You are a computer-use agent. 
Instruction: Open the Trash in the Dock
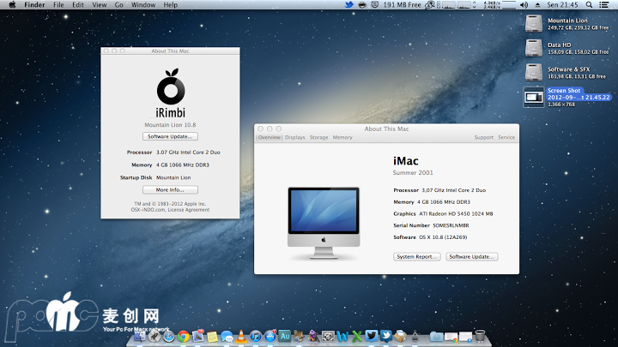[479, 337]
